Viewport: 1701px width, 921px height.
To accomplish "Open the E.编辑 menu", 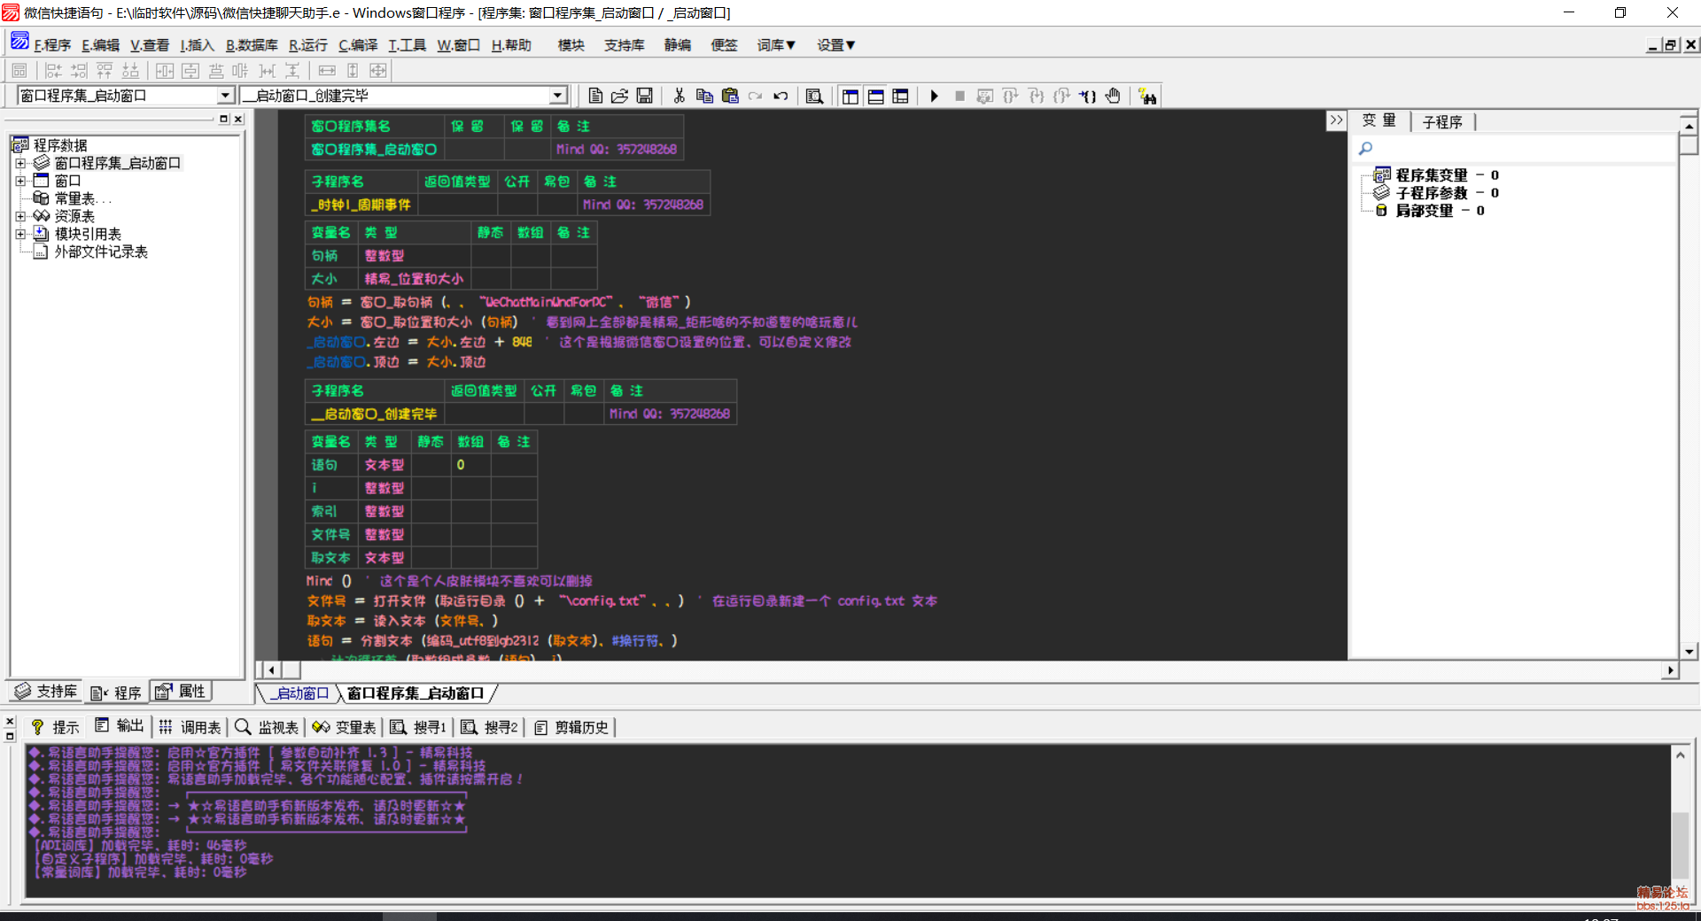I will coord(100,45).
